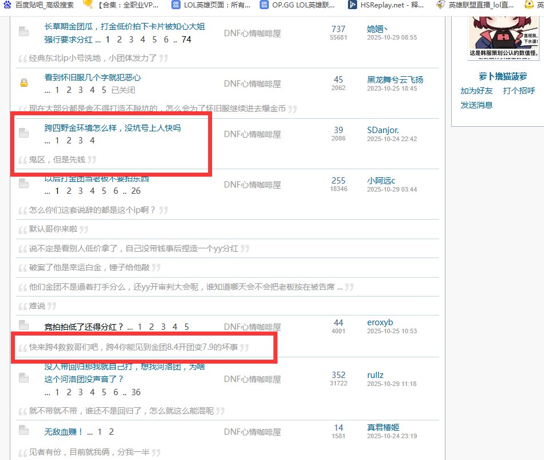Screen dimensions: 544x460
Task: Click the lock icon beside 看到怀旧服几个字就犯恶心
Action: click(24, 83)
